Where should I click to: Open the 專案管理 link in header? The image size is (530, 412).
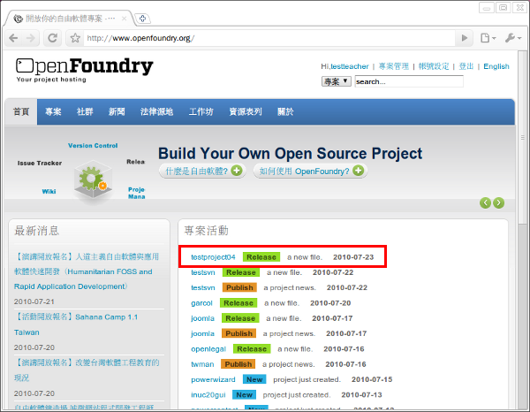tap(393, 66)
